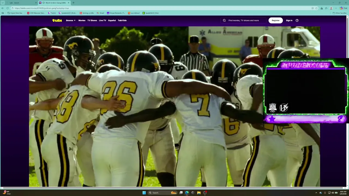Click the taskbar volume speaker icon

point(333,193)
